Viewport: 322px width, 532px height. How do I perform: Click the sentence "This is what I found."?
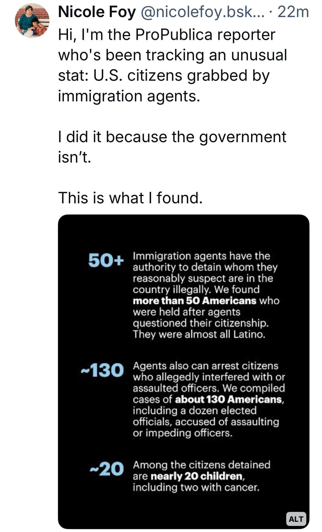click(x=130, y=198)
